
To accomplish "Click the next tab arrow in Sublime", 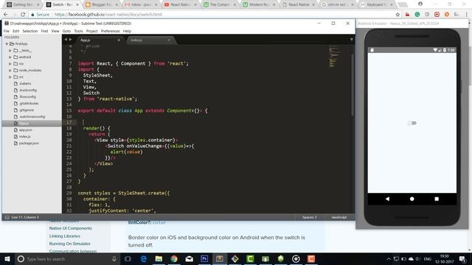I will click(71, 40).
